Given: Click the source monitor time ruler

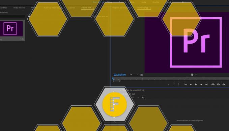Looking at the screenshot, I should (x=171, y=79).
